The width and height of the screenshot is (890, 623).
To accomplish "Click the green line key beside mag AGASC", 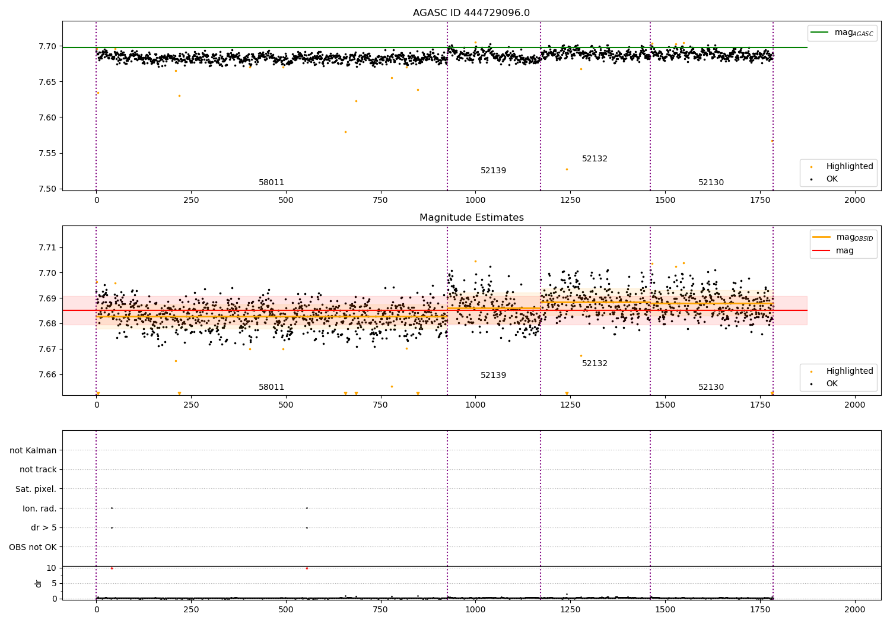I will pyautogui.click(x=819, y=33).
